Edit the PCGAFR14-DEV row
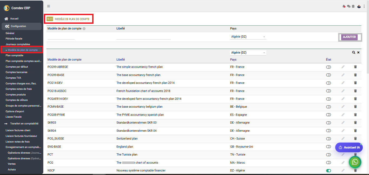369x175 pixels. coord(343,99)
